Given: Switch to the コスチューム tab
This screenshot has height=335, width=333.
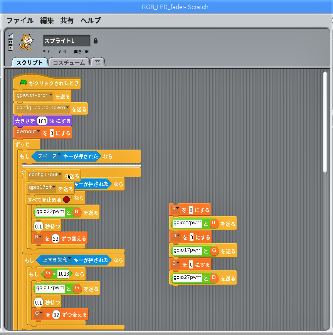Looking at the screenshot, I should pyautogui.click(x=69, y=63).
